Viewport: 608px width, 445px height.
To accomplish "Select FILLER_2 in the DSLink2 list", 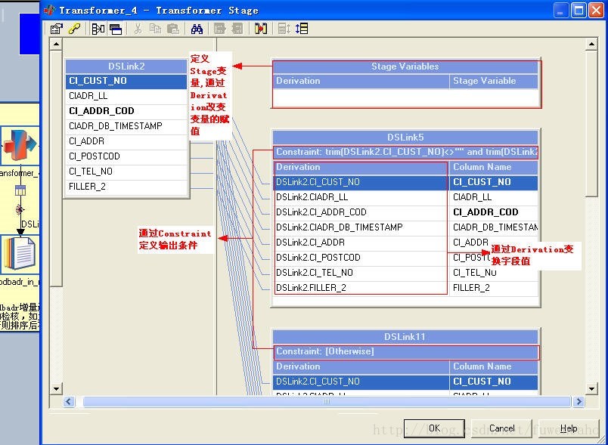I will click(x=126, y=187).
